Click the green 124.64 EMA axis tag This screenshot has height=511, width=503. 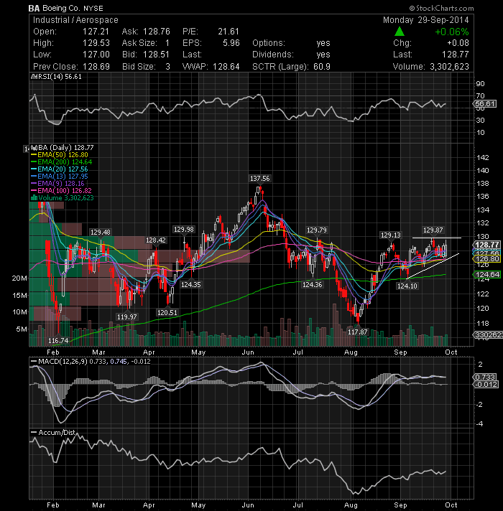coord(486,275)
